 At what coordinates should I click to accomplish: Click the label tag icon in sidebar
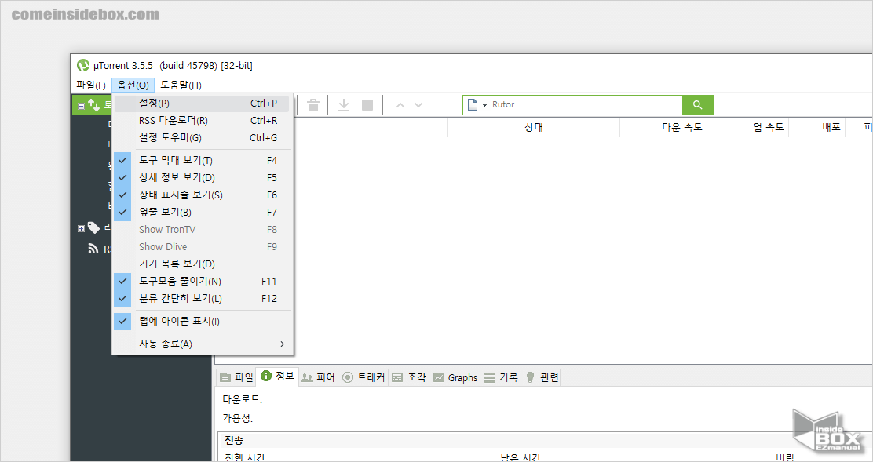coord(93,227)
